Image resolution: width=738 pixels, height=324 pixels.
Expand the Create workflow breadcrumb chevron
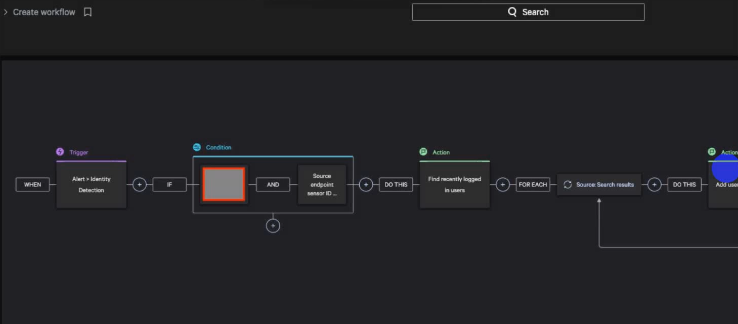click(x=6, y=12)
